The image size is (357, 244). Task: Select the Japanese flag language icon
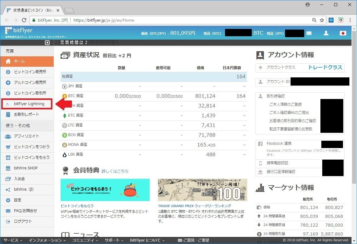tap(343, 33)
